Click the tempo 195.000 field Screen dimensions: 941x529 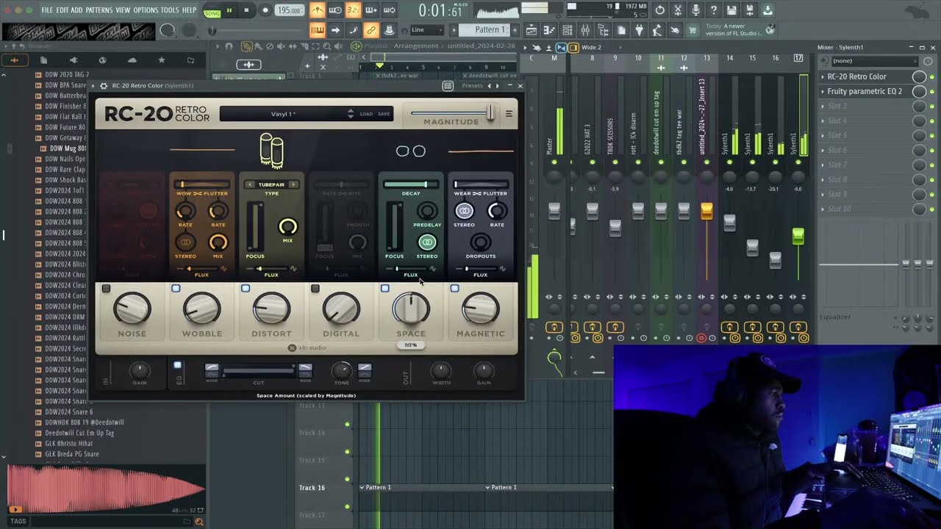[x=290, y=10]
